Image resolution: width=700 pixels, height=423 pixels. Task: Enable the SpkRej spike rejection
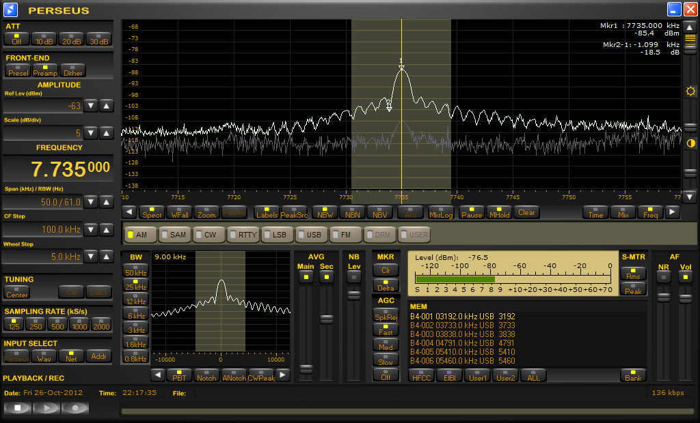point(386,315)
